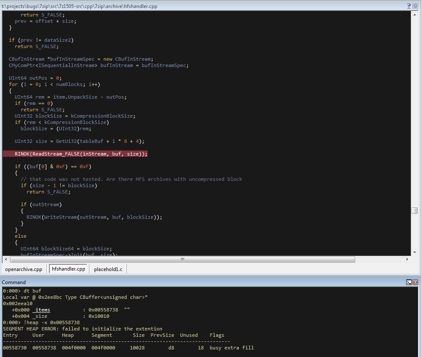
Task: Click the vertical scrollbar thumb in source view
Action: click(x=414, y=211)
